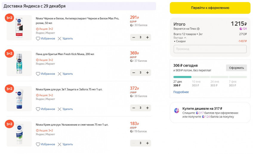This screenshot has height=154, width=253.
Task: Click info icon next to Вернется на Плюс
Action: (198, 29)
